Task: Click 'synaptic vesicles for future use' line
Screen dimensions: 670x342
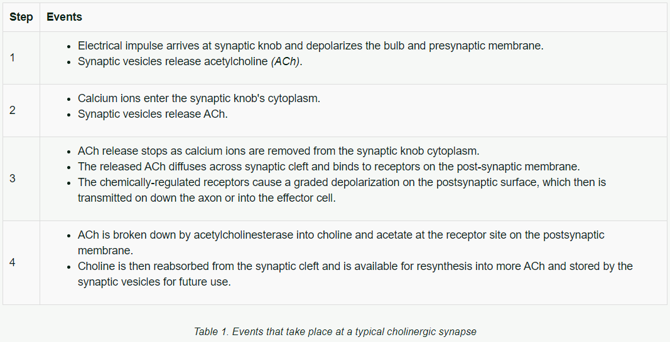Action: tap(154, 282)
